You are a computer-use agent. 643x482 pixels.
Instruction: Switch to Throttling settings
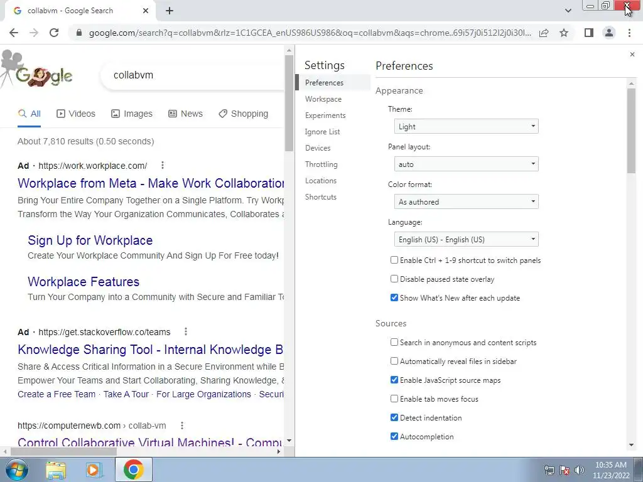pos(321,164)
